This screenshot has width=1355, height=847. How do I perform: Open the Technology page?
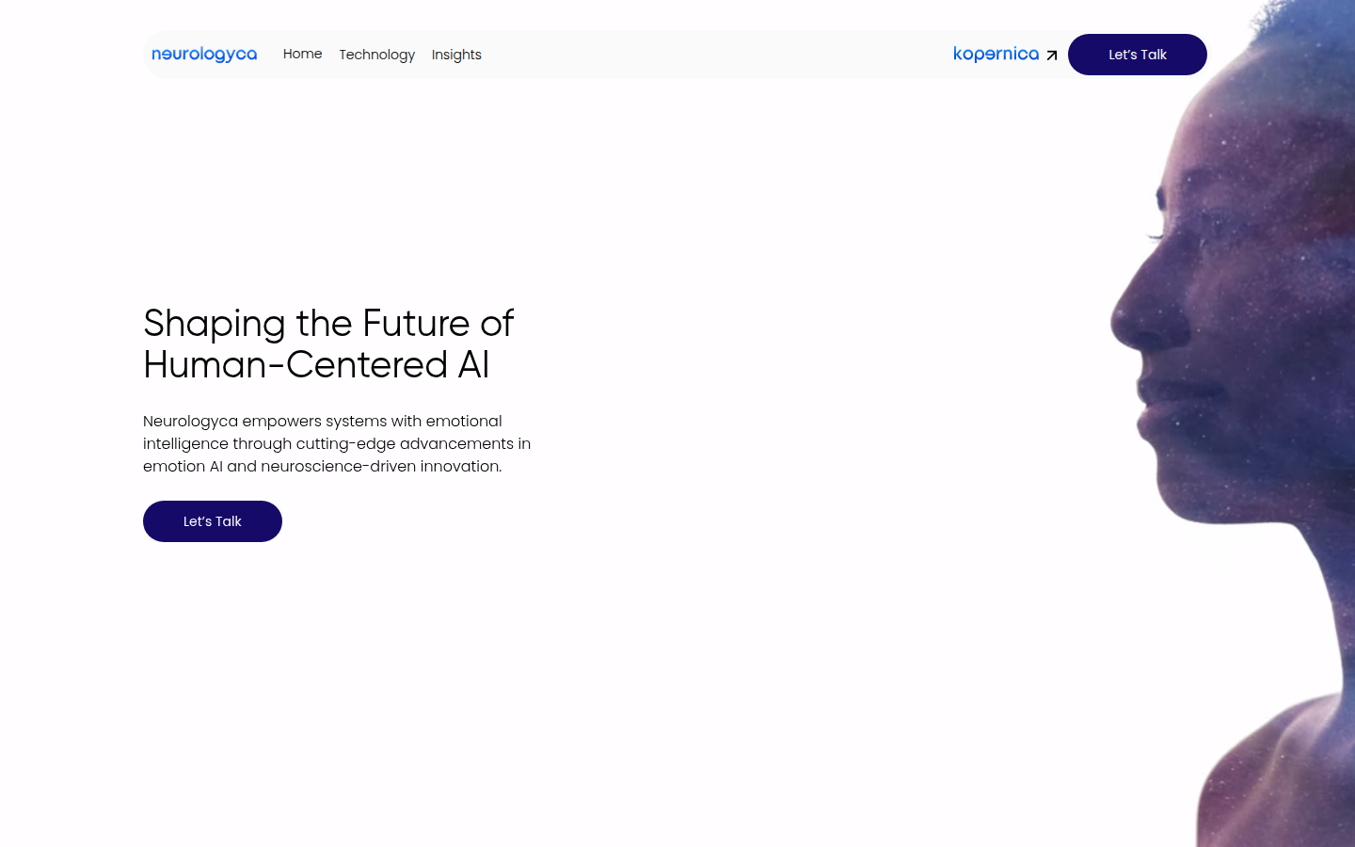pyautogui.click(x=376, y=55)
